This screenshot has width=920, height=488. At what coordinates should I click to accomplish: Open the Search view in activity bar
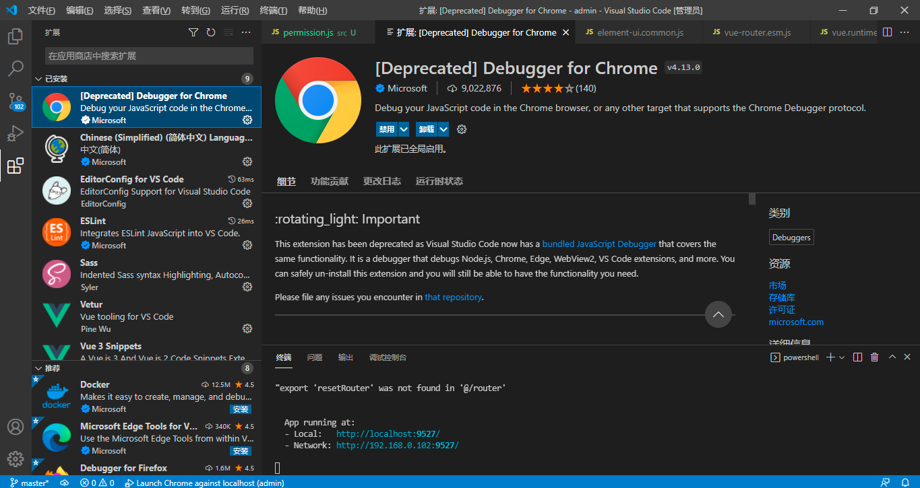[x=16, y=69]
